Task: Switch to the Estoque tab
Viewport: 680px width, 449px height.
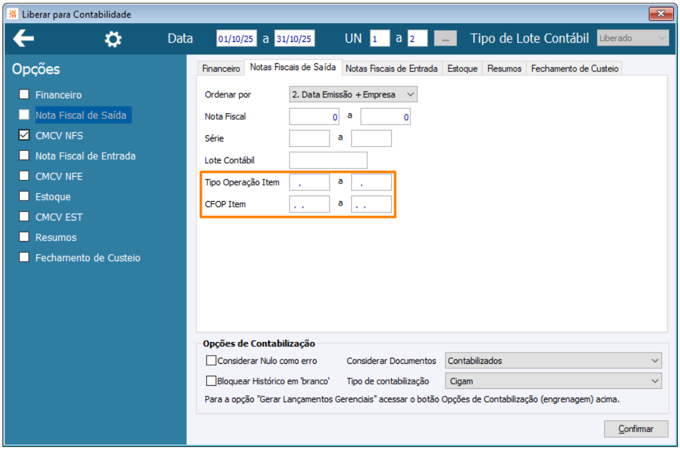Action: (x=463, y=68)
